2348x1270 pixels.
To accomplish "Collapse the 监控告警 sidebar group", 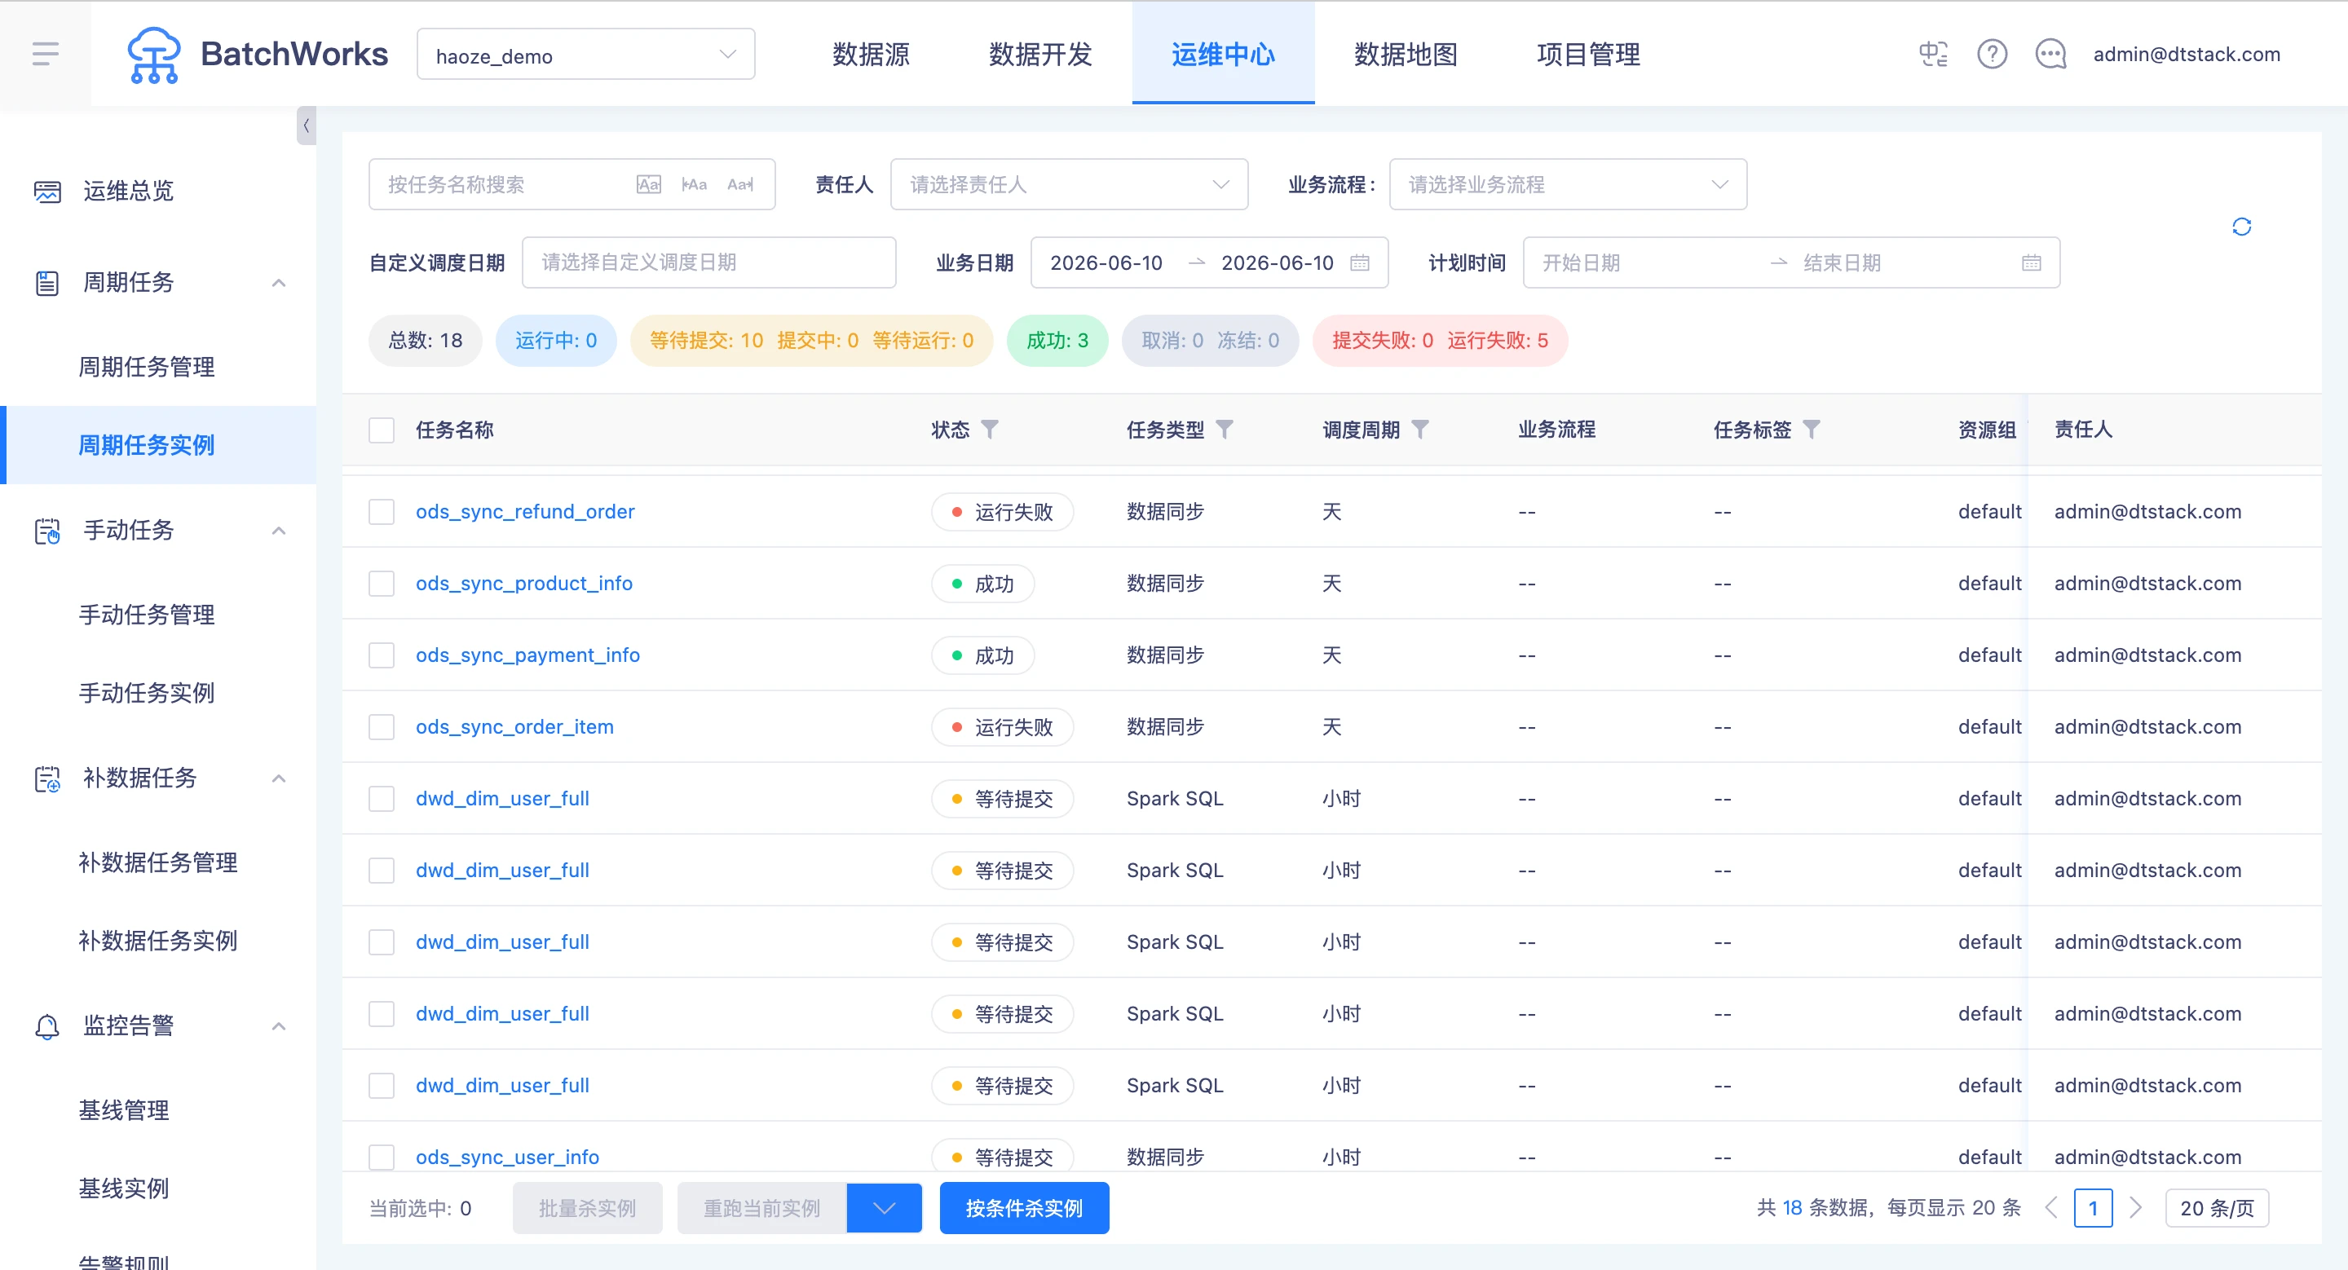I will tap(279, 1027).
